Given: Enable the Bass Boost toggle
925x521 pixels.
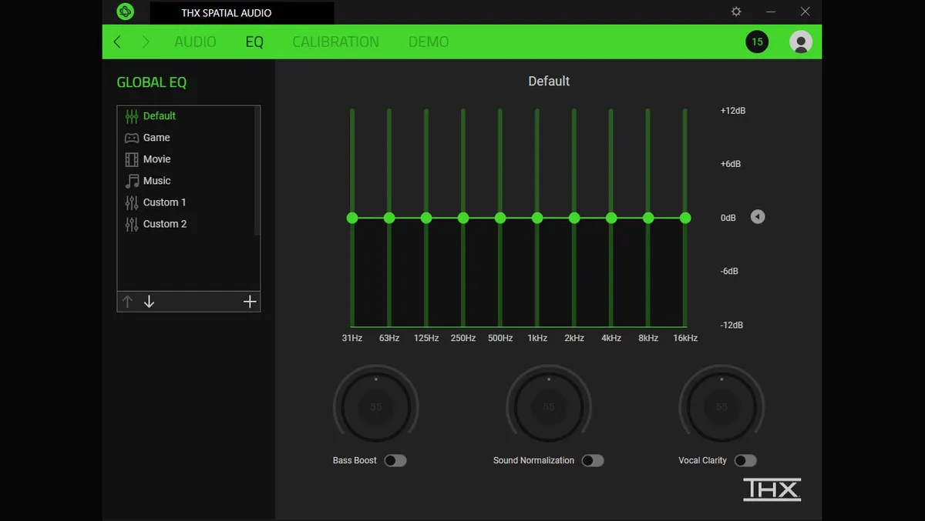Looking at the screenshot, I should 395,460.
